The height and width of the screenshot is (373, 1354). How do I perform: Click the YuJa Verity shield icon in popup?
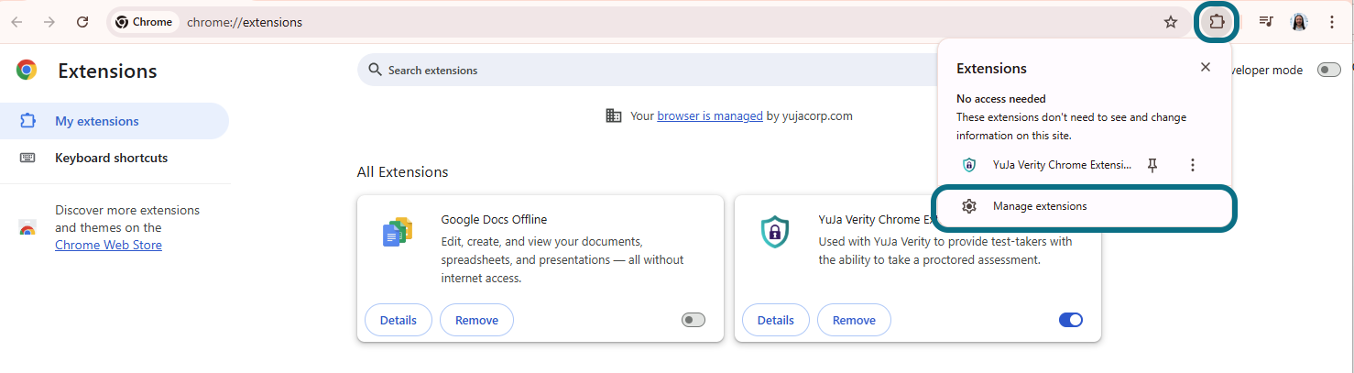969,165
